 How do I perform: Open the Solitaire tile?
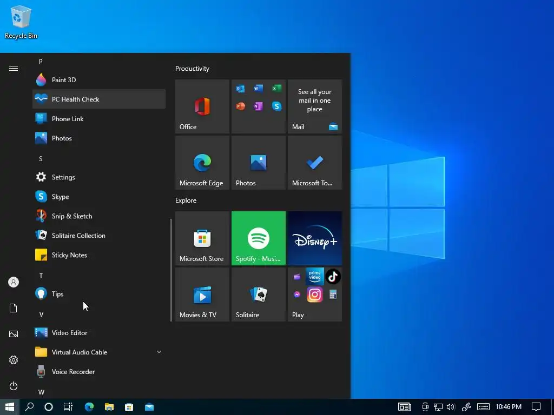tap(258, 294)
